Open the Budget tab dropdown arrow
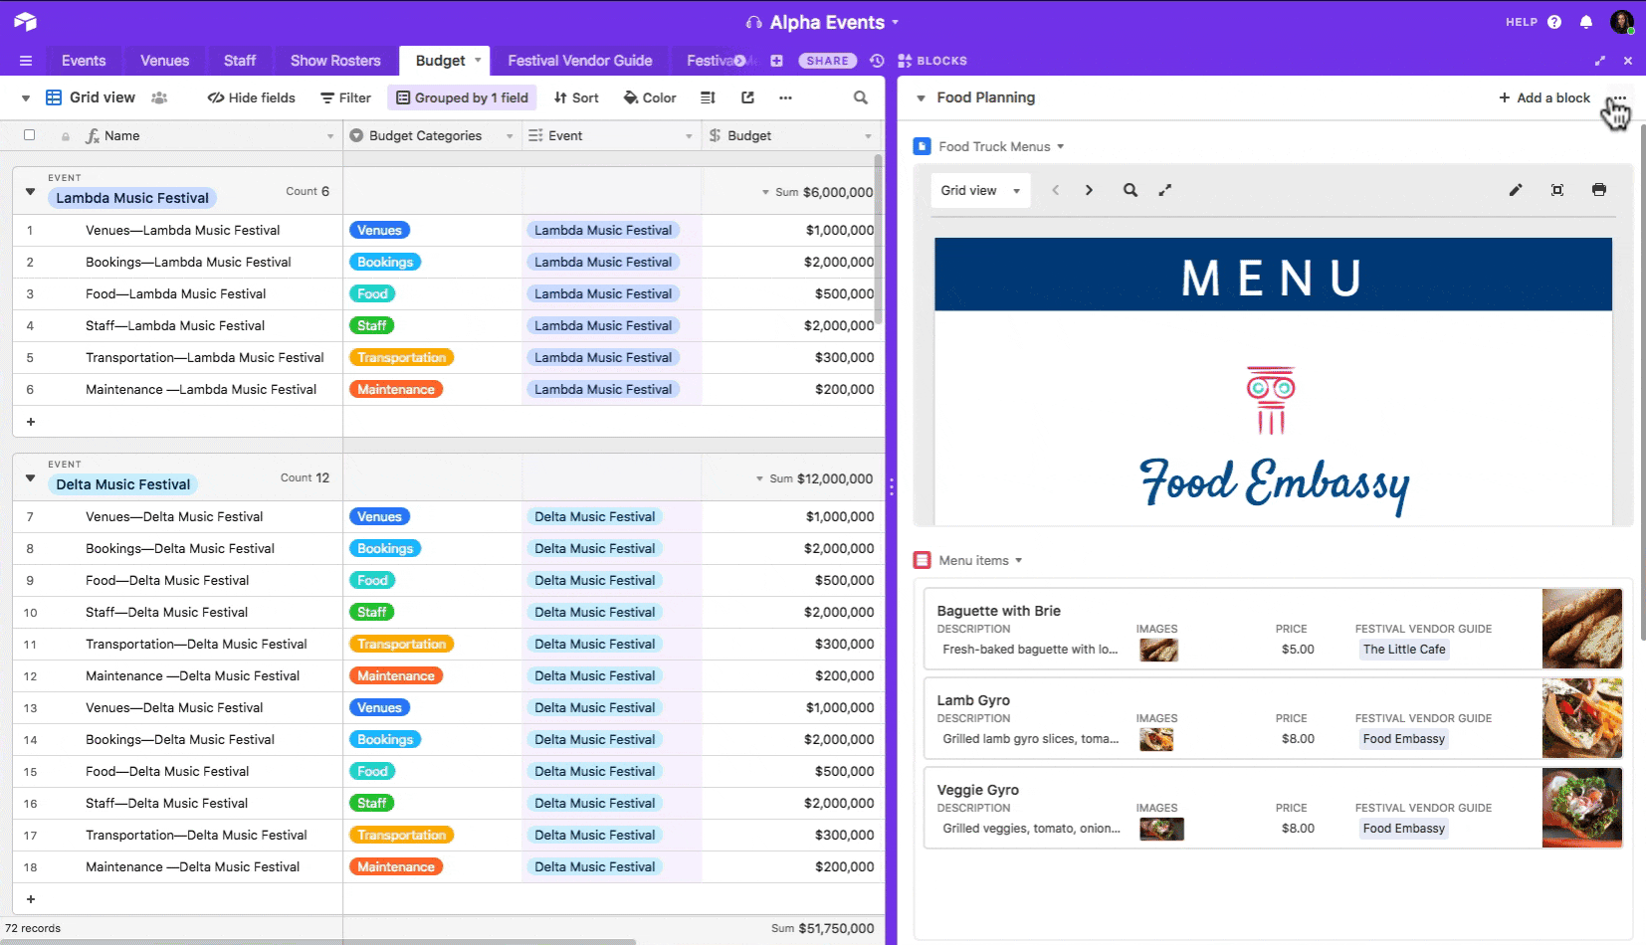The width and height of the screenshot is (1646, 945). 478,60
